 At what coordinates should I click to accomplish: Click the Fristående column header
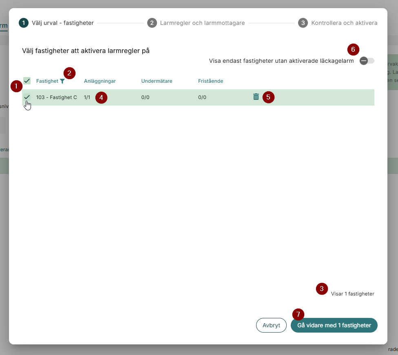210,81
